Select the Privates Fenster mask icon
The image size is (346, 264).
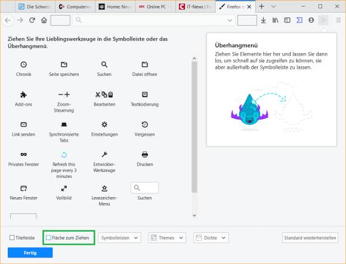pyautogui.click(x=24, y=155)
